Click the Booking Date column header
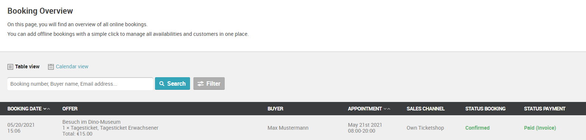 point(24,109)
